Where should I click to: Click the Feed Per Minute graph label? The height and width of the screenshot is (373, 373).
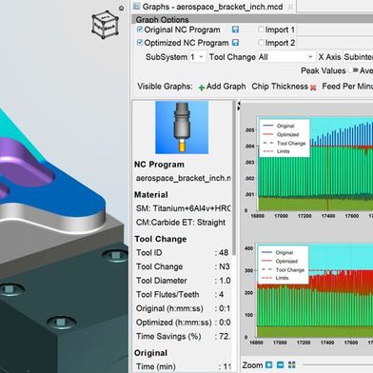tap(347, 87)
